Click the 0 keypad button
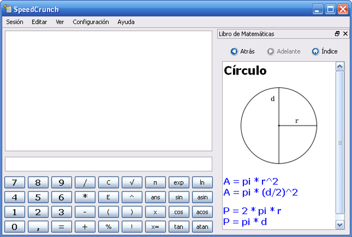Viewport: 352px width, 237px height. point(14,227)
